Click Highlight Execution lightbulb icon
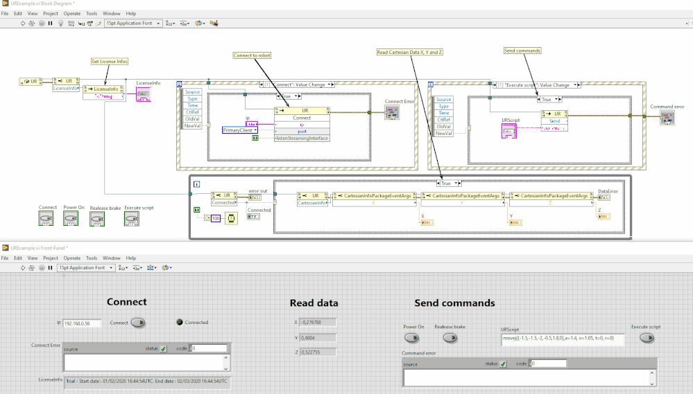The image size is (693, 394). (x=60, y=23)
